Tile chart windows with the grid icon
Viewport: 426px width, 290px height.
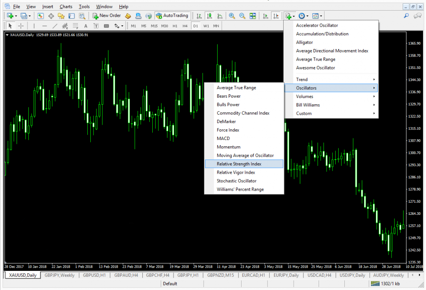[253, 16]
